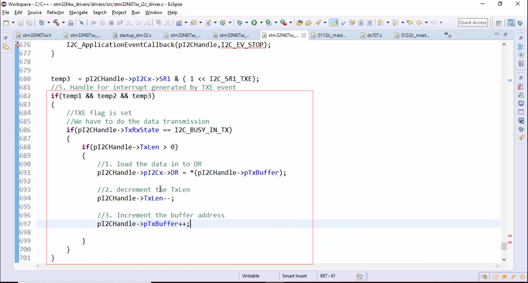Expand the New C source file dropdown

click(x=215, y=23)
